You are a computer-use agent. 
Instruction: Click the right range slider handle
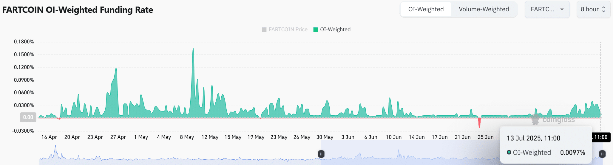(x=602, y=154)
